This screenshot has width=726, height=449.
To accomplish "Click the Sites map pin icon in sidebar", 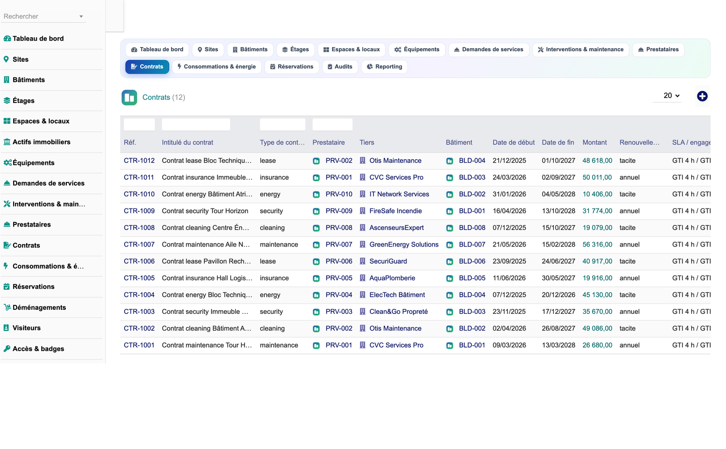I will click(x=6, y=59).
